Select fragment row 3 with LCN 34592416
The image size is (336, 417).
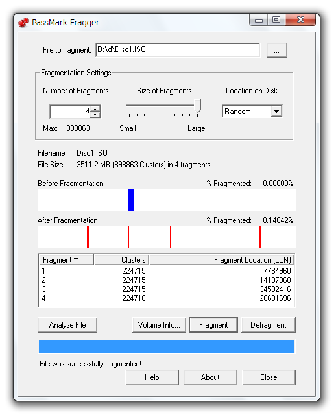(x=167, y=289)
